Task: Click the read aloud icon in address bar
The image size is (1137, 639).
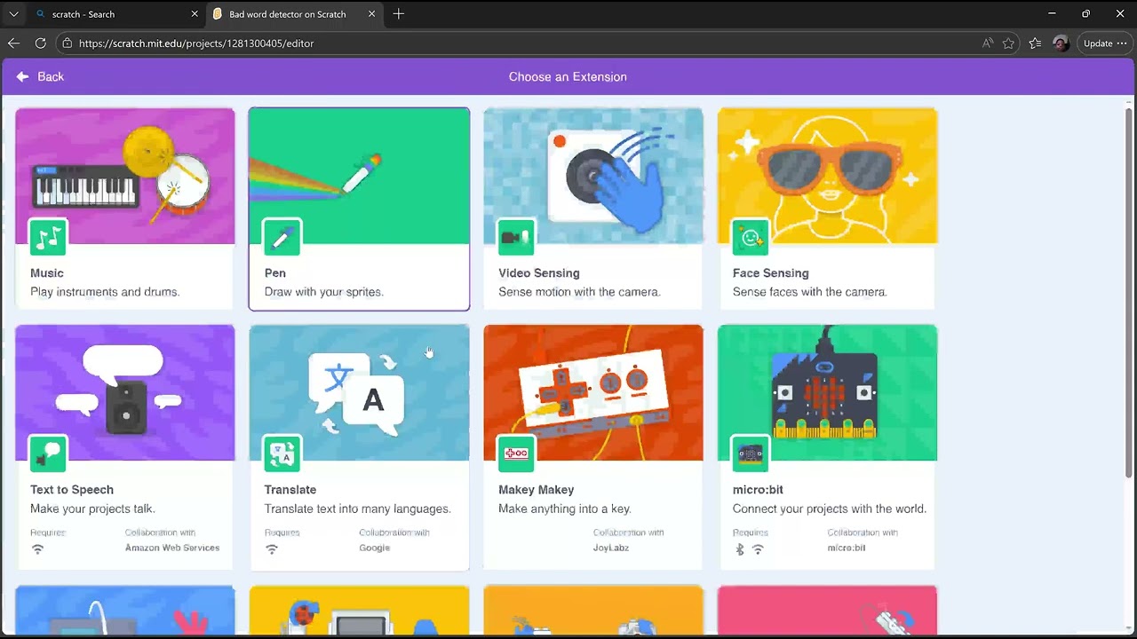Action: [x=988, y=43]
